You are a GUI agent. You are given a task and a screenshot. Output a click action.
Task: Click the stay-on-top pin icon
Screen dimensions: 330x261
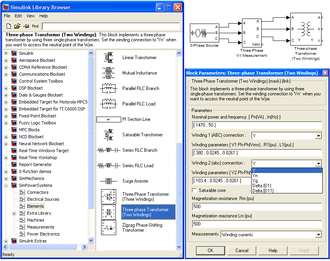coord(26,26)
